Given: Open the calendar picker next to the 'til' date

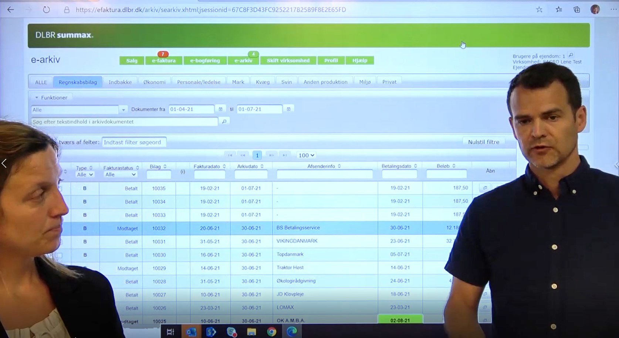Looking at the screenshot, I should [x=288, y=108].
